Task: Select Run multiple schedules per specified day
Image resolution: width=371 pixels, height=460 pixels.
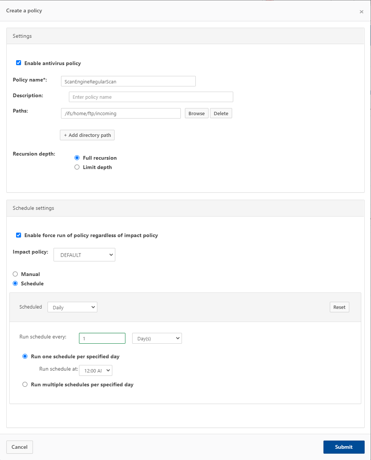Action: pyautogui.click(x=25, y=384)
